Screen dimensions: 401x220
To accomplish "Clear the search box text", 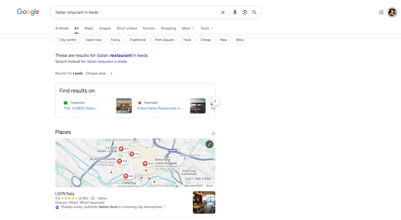I will tap(223, 12).
